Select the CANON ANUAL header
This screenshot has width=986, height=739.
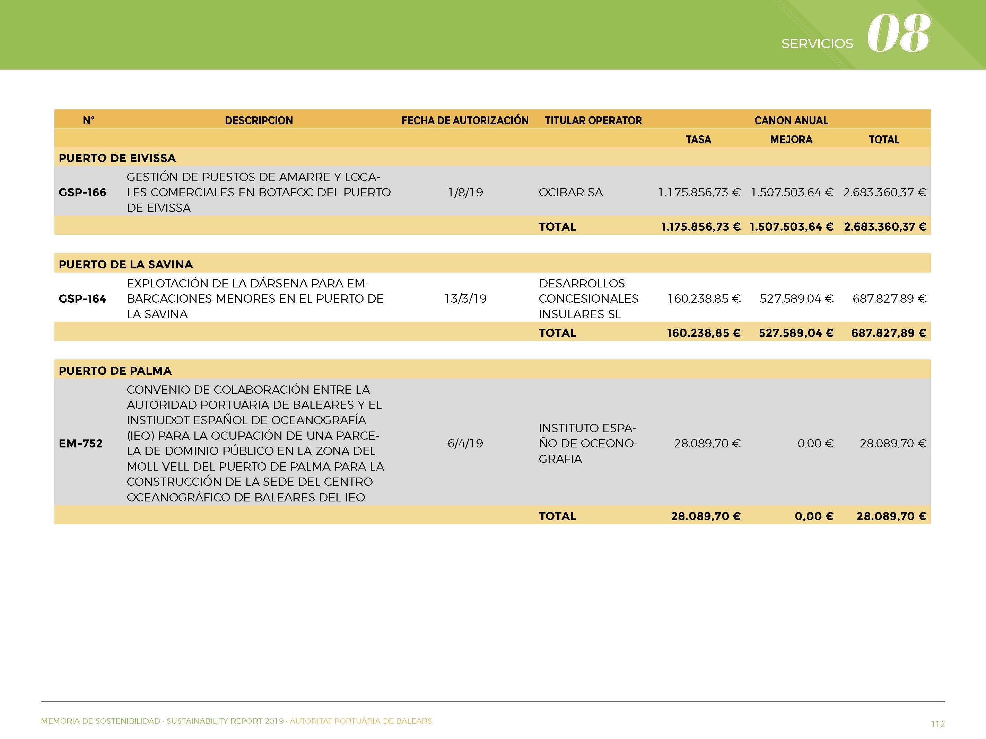tap(791, 120)
